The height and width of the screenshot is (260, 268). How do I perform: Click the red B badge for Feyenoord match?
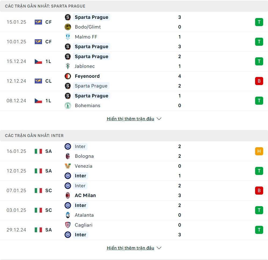259,81
